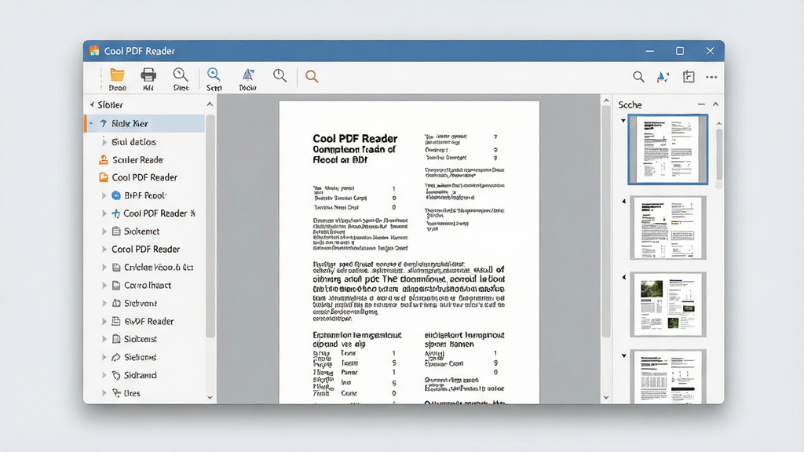Click the Sielions link icon
Screen dimensions: 804x452
coord(116,357)
